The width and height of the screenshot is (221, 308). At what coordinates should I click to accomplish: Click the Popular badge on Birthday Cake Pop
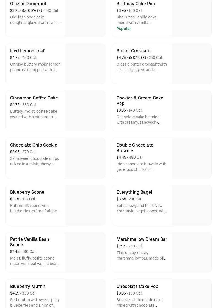click(123, 29)
